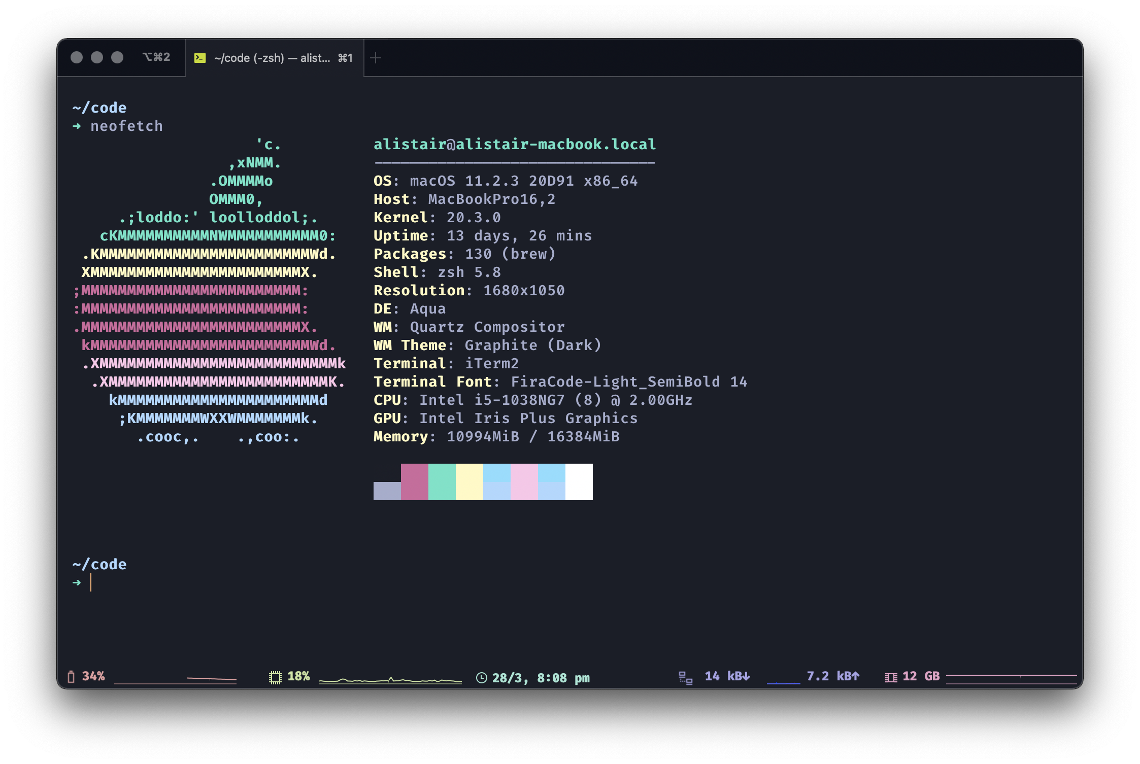
Task: Click the terminal prompt icon in tab
Action: click(x=200, y=58)
